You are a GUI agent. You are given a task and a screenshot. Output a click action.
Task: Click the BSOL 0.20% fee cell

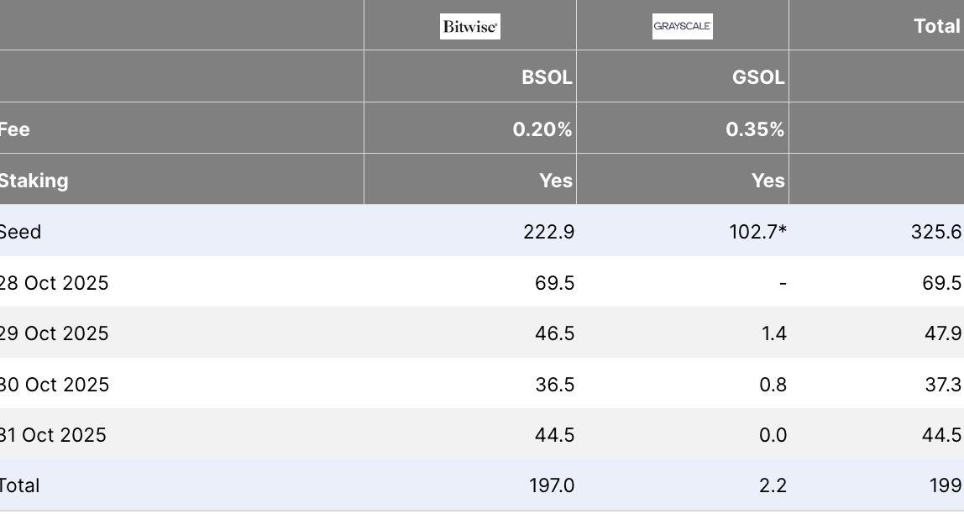coord(542,129)
